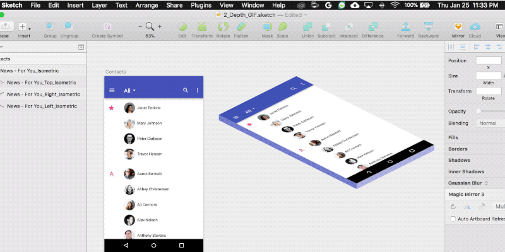Apply the Intersect boolean operation
Viewport: 505px width, 252px height.
point(348,26)
